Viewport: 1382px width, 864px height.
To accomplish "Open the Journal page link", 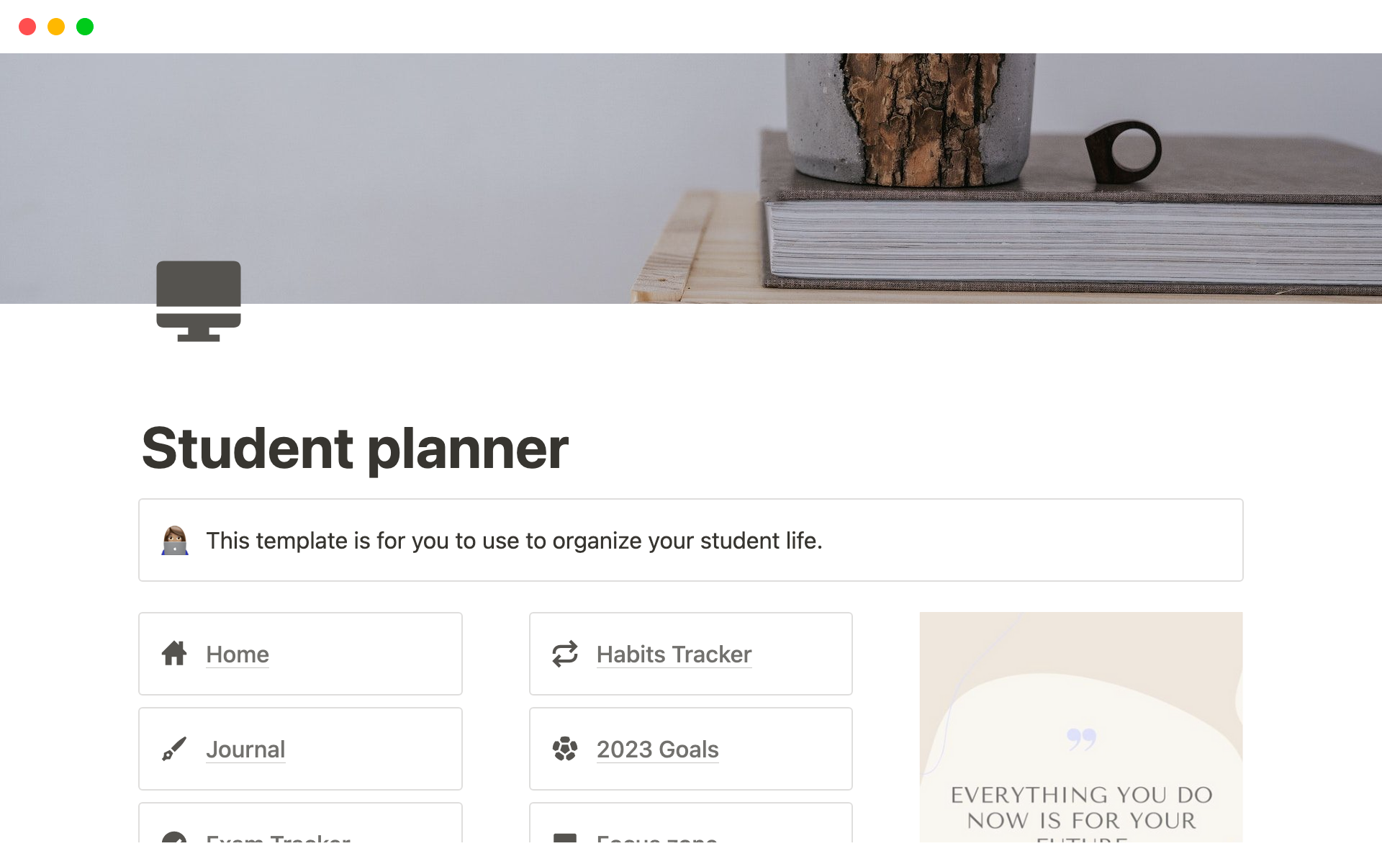I will pos(245,749).
